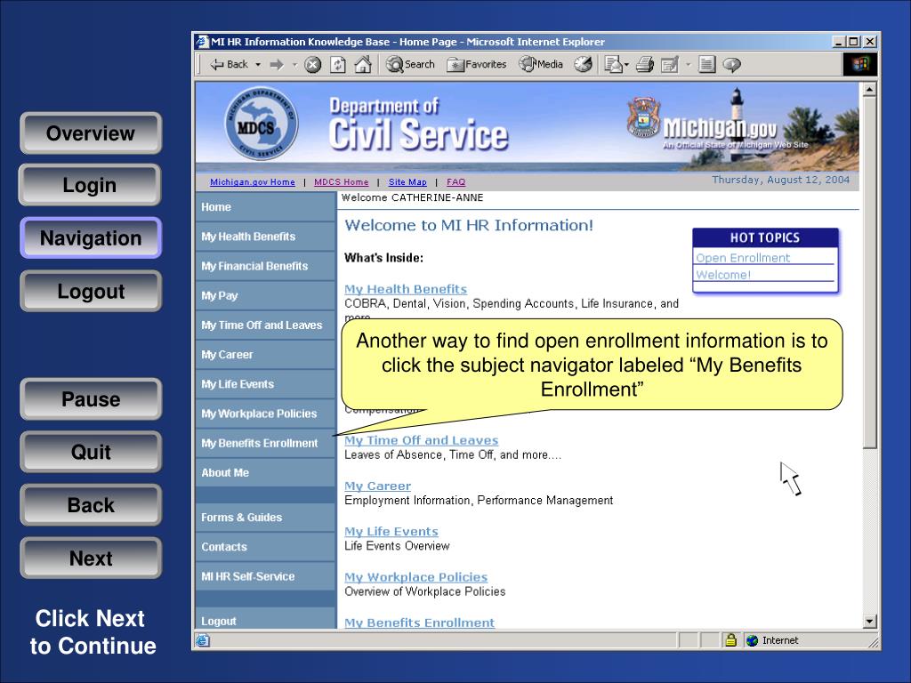Click the Login tutorial button
911x683 pixels.
click(x=91, y=185)
